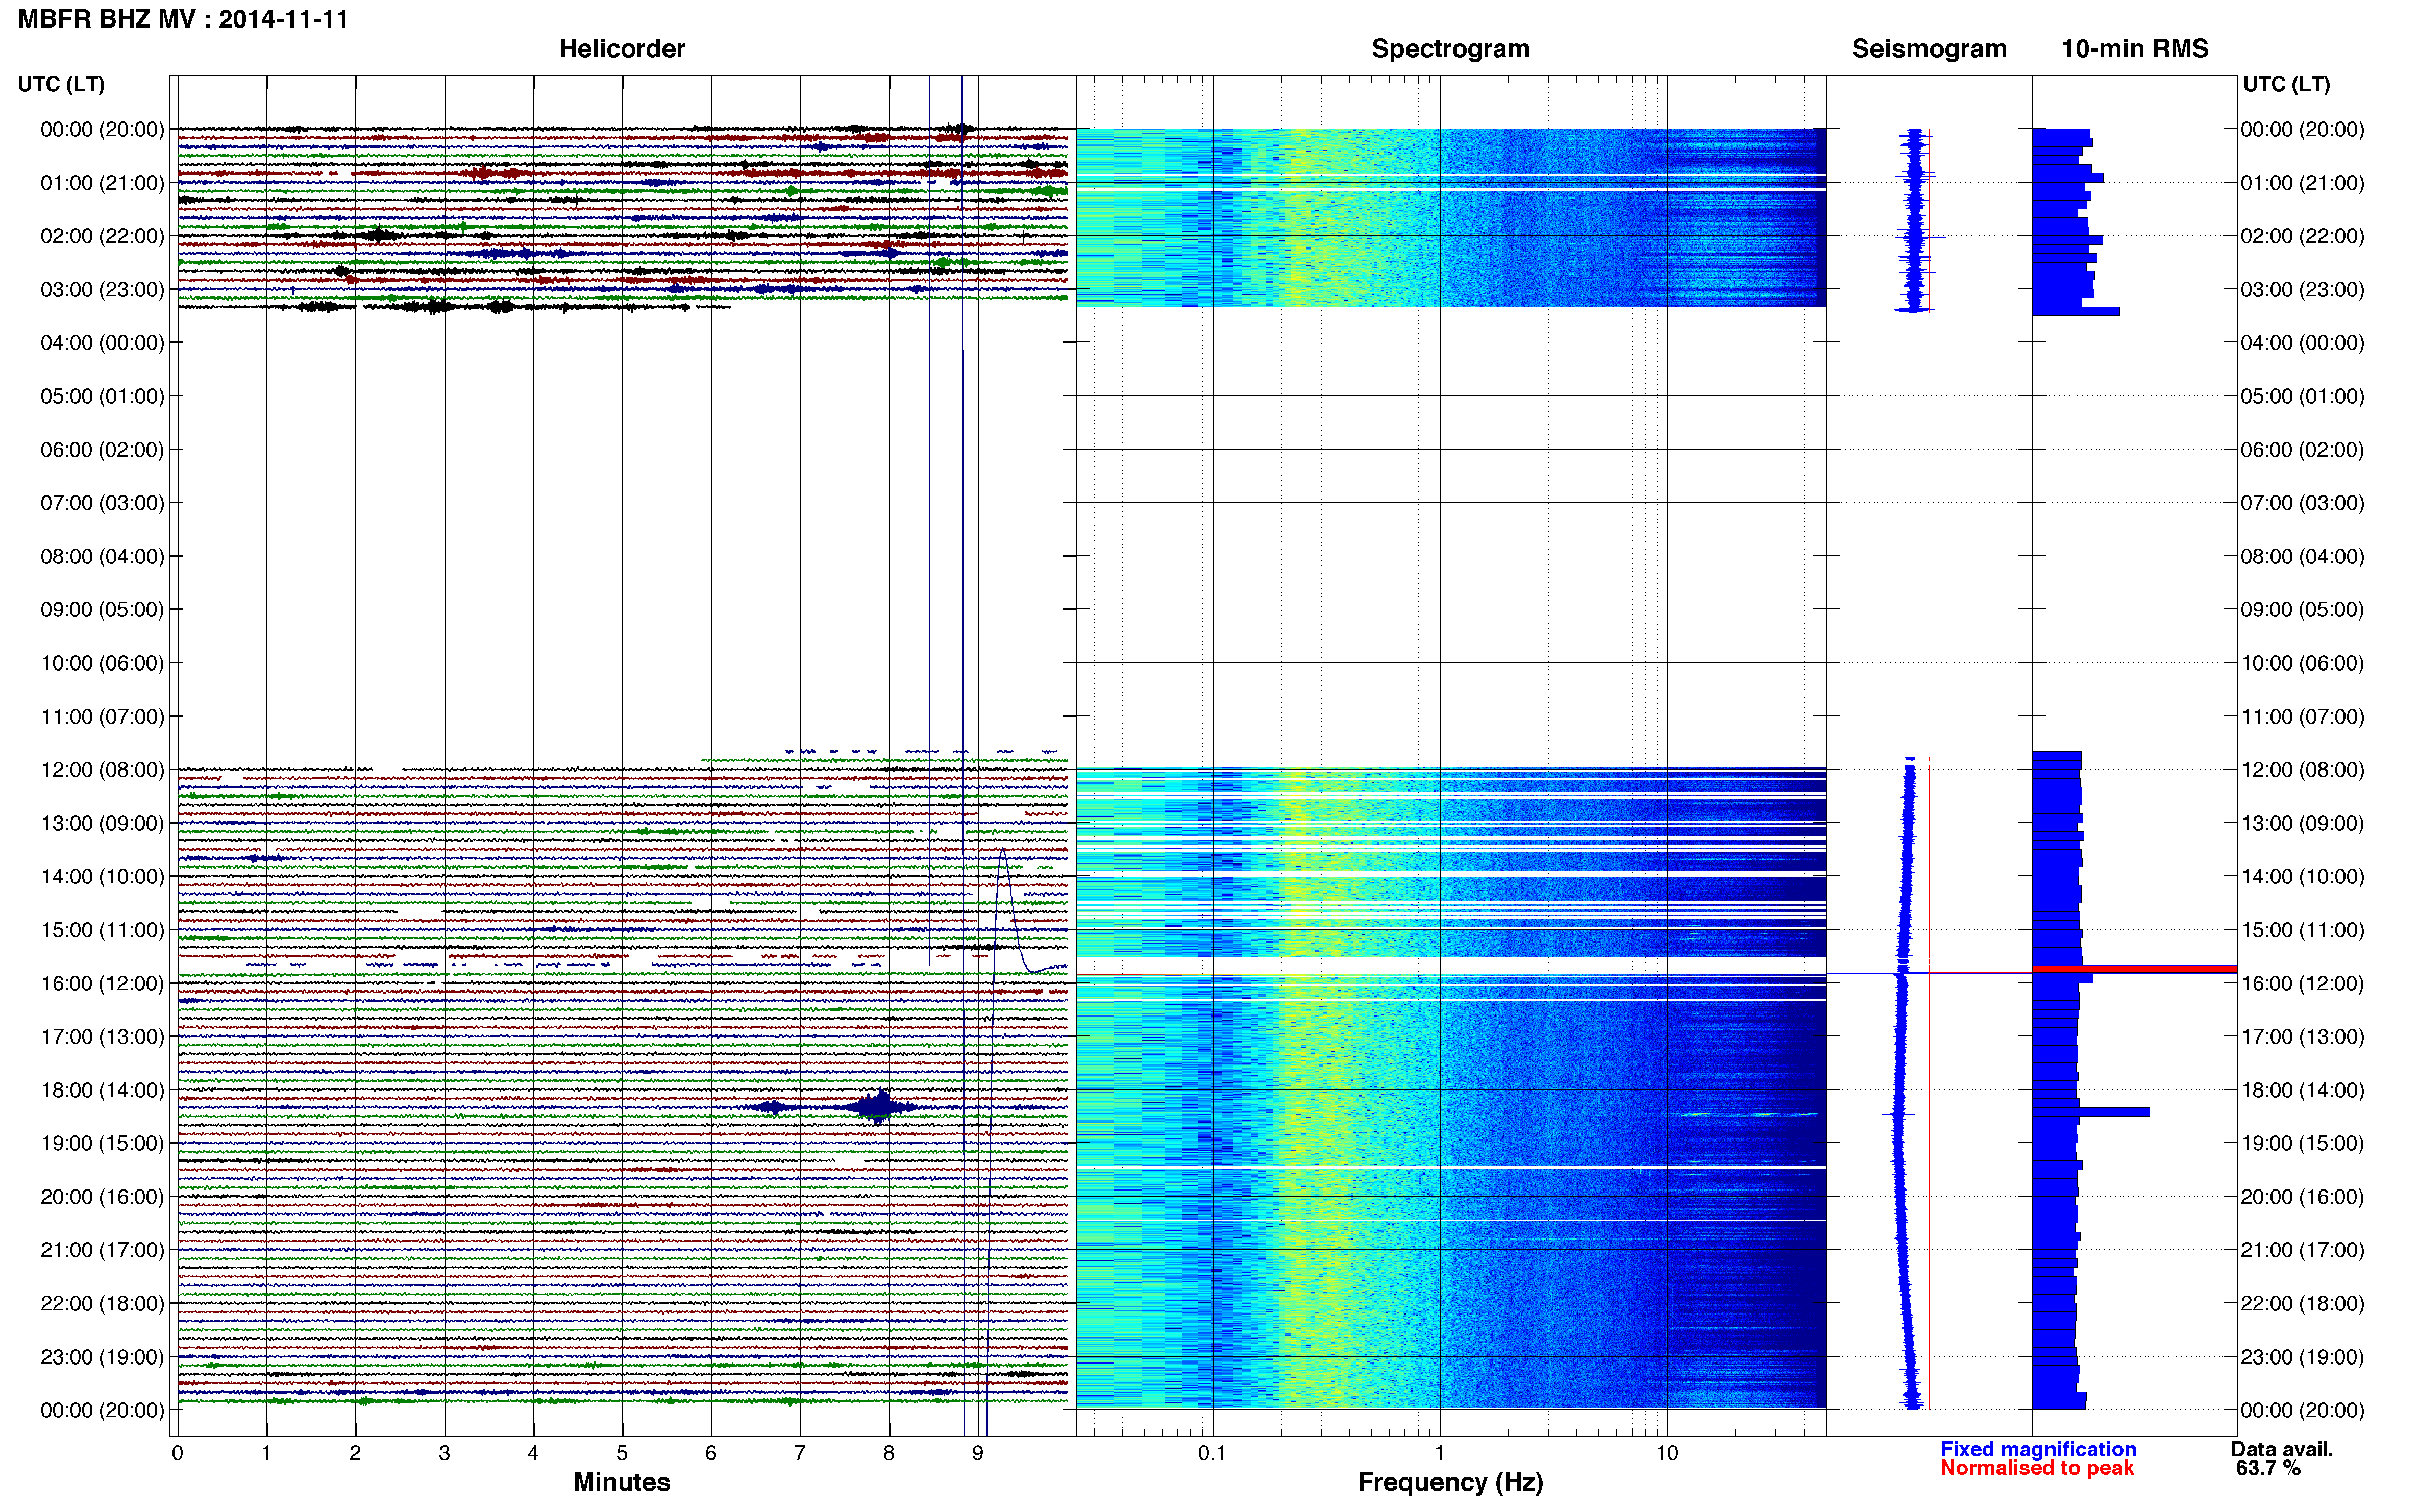
Task: Click the 3 tick on the minutes axis
Action: 444,1453
